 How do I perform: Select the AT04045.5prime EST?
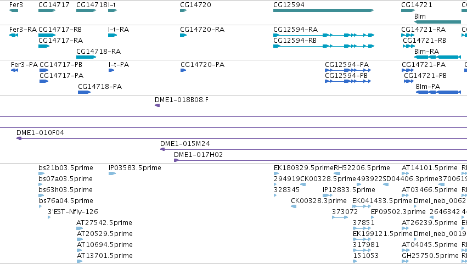point(406,251)
